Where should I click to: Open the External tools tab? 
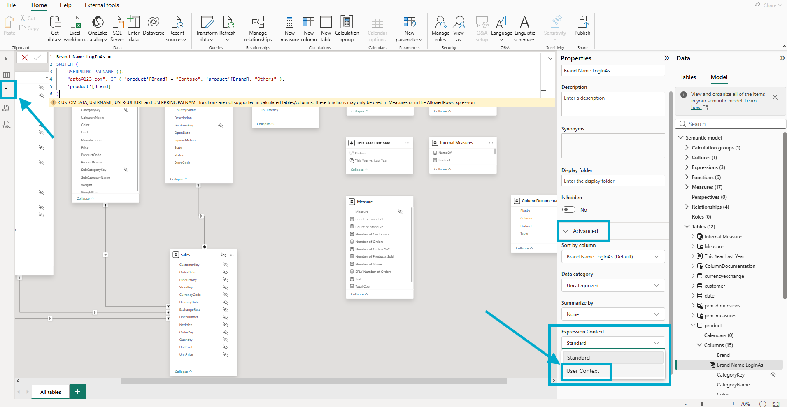pyautogui.click(x=102, y=5)
